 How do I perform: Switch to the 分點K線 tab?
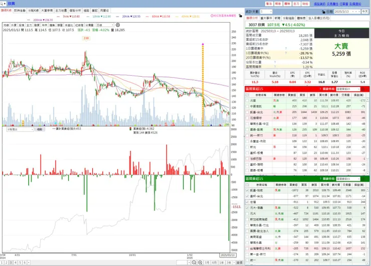(34, 11)
